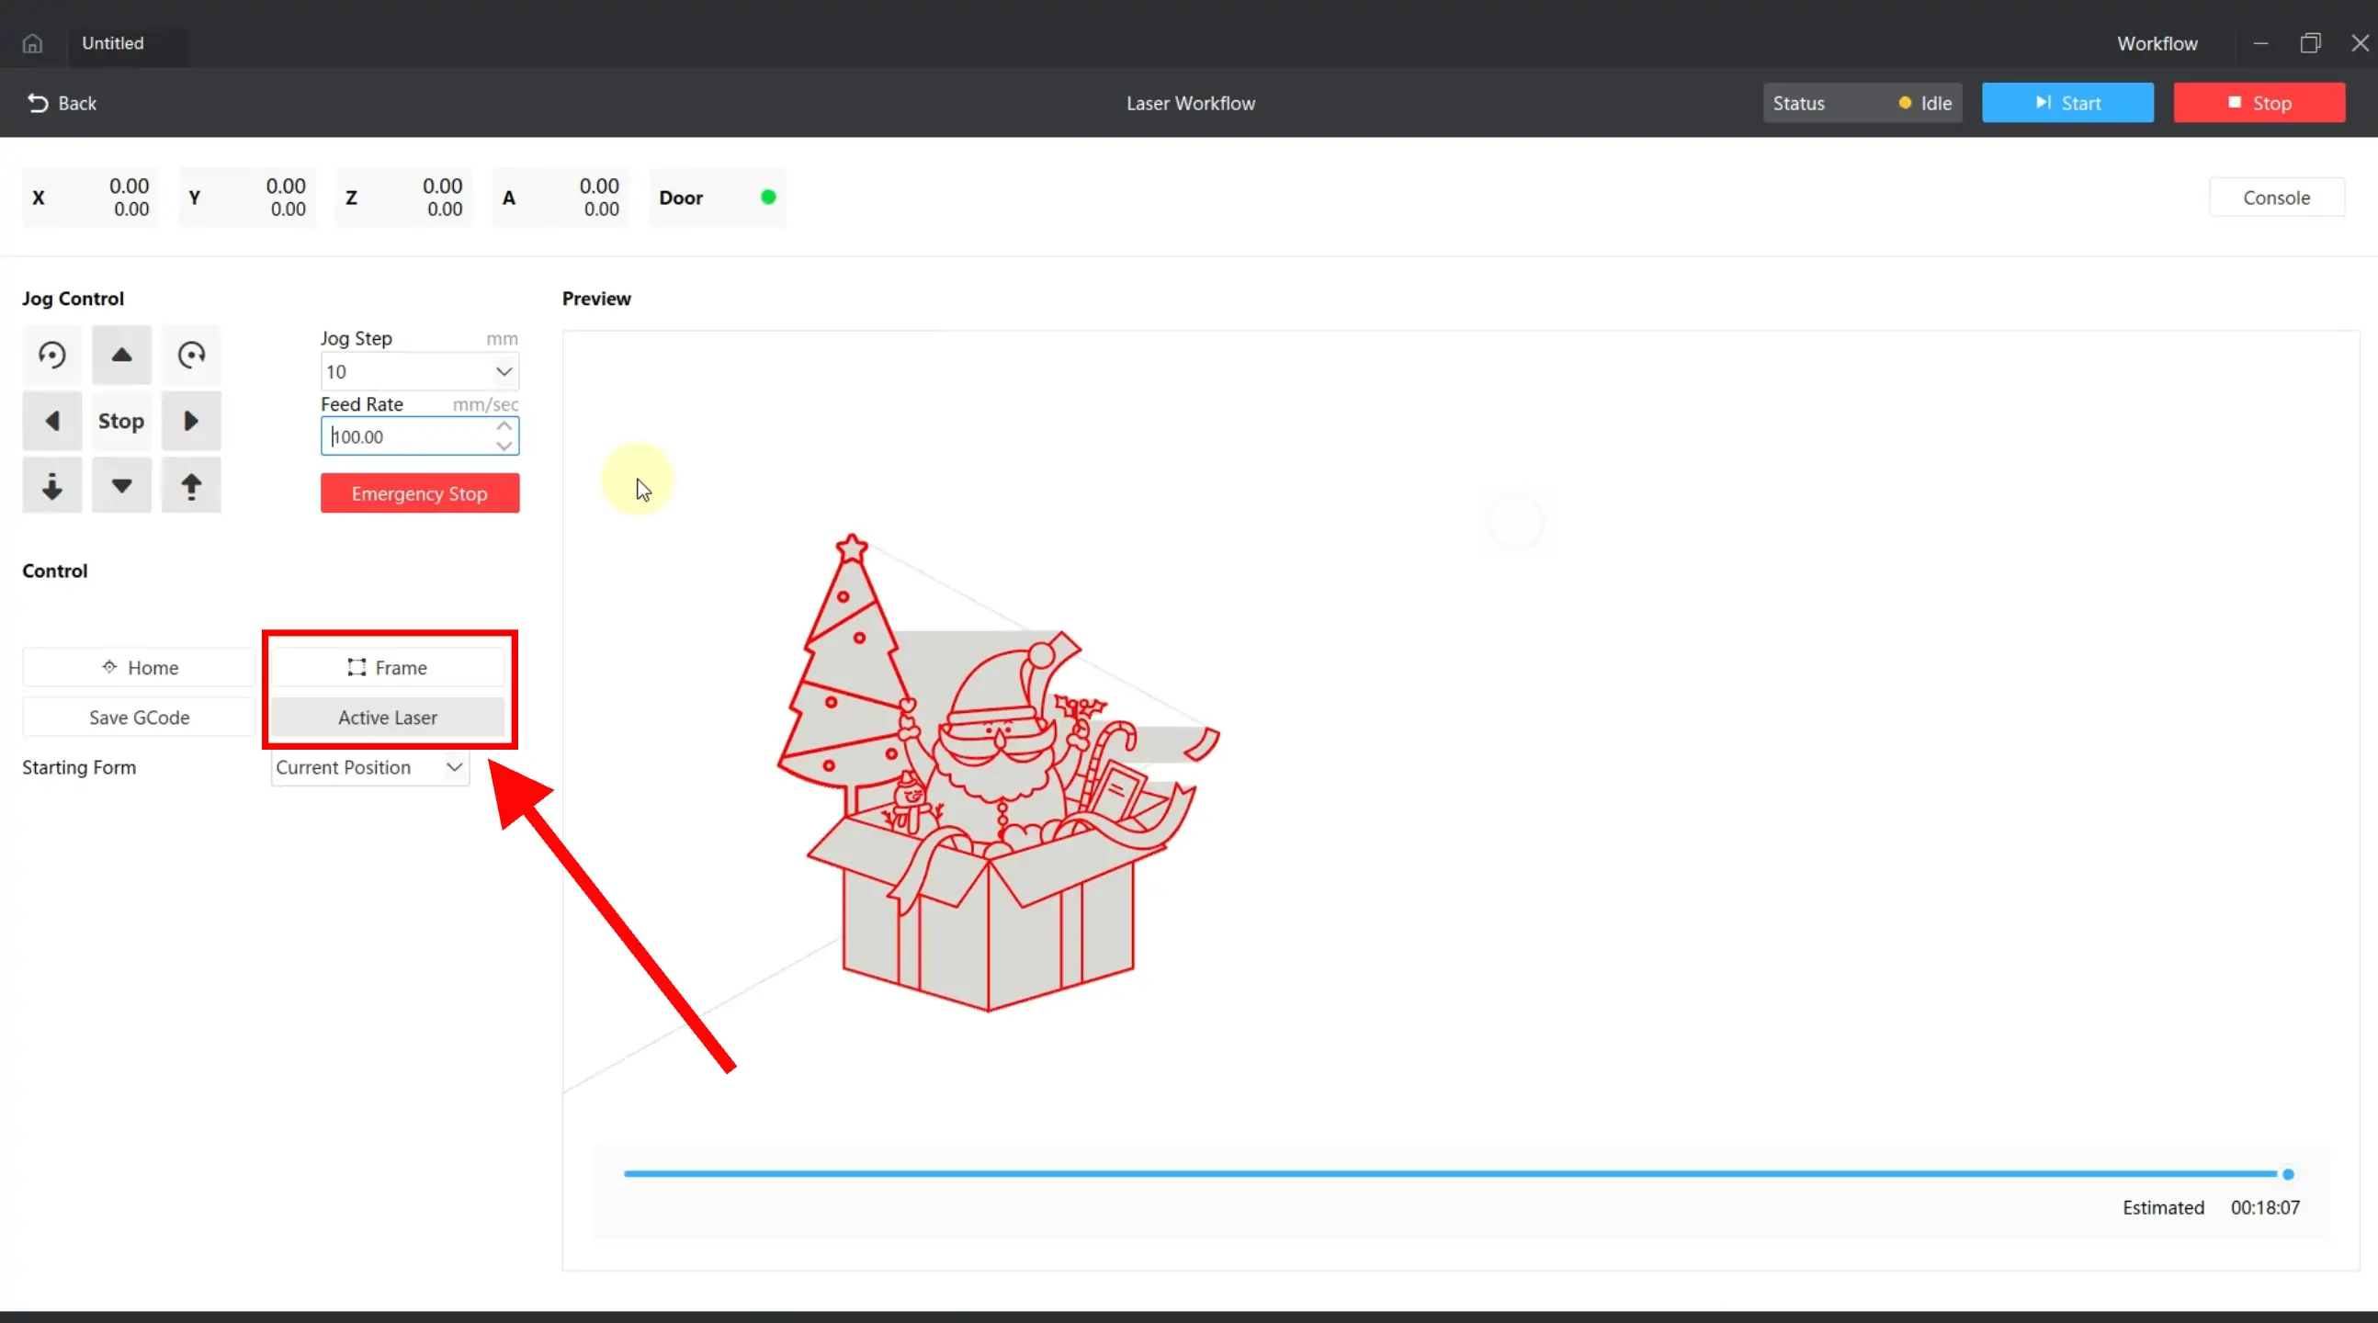Lower Z axis with down arrow
This screenshot has width=2378, height=1323.
pos(51,486)
